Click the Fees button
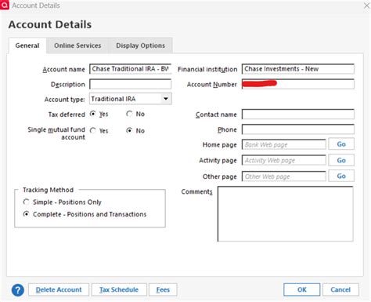The image size is (371, 302). pyautogui.click(x=163, y=289)
